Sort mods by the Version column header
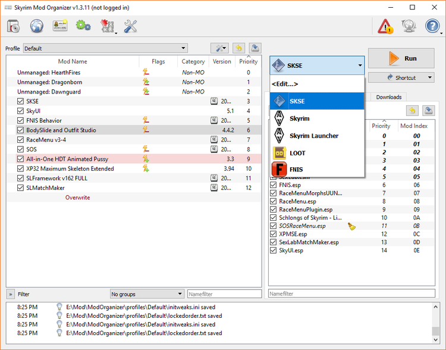 coord(222,61)
